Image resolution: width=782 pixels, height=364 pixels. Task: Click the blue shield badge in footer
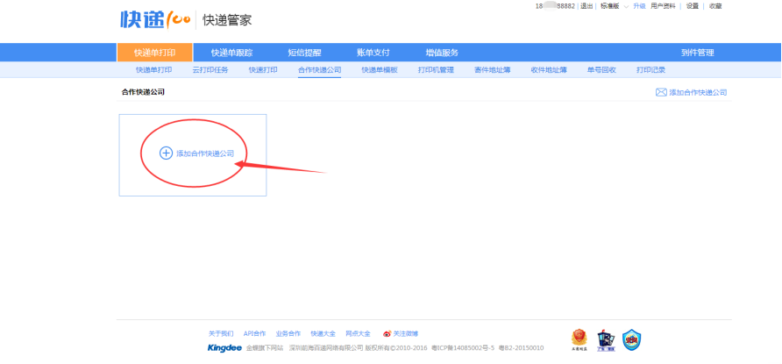pos(632,339)
